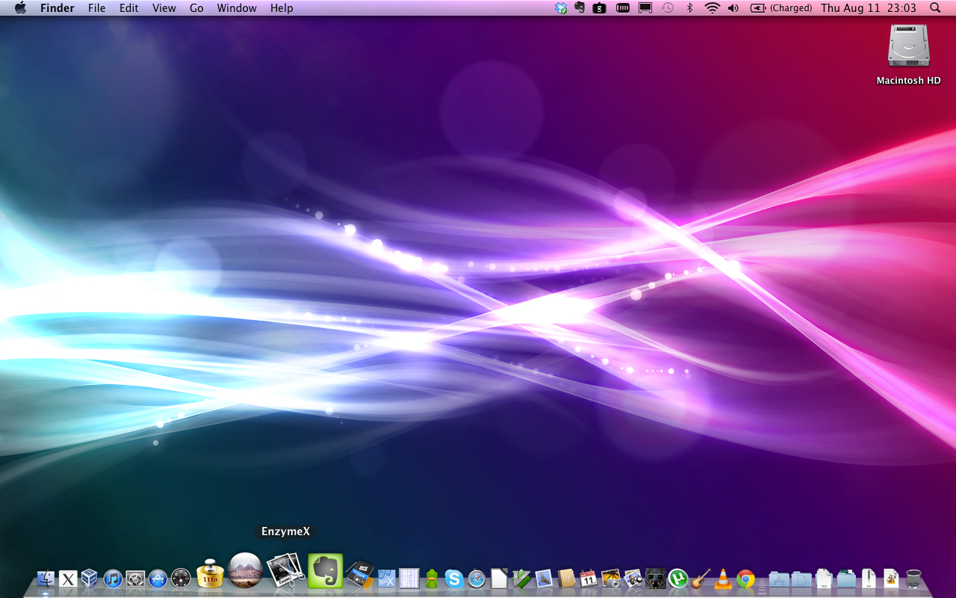Launch VLC media player from the dock

[723, 579]
